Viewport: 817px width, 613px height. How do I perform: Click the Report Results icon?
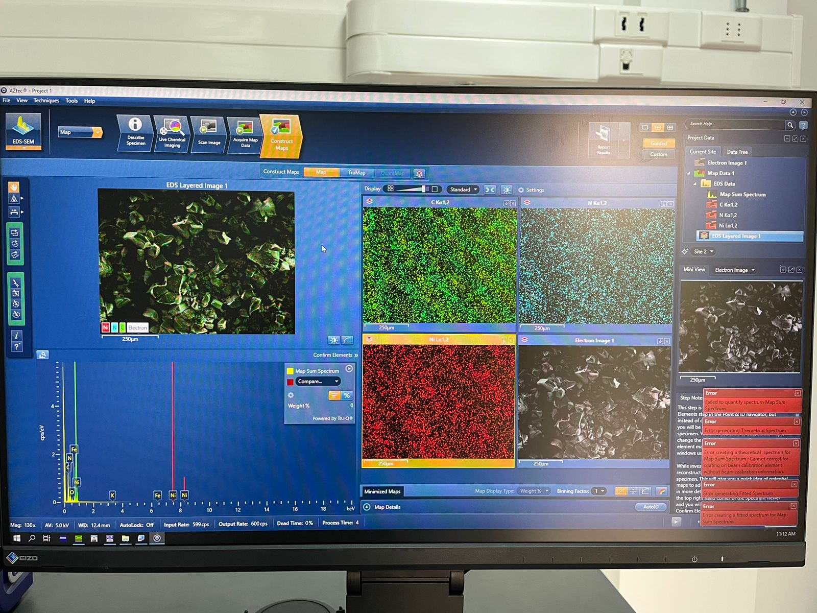(x=603, y=139)
